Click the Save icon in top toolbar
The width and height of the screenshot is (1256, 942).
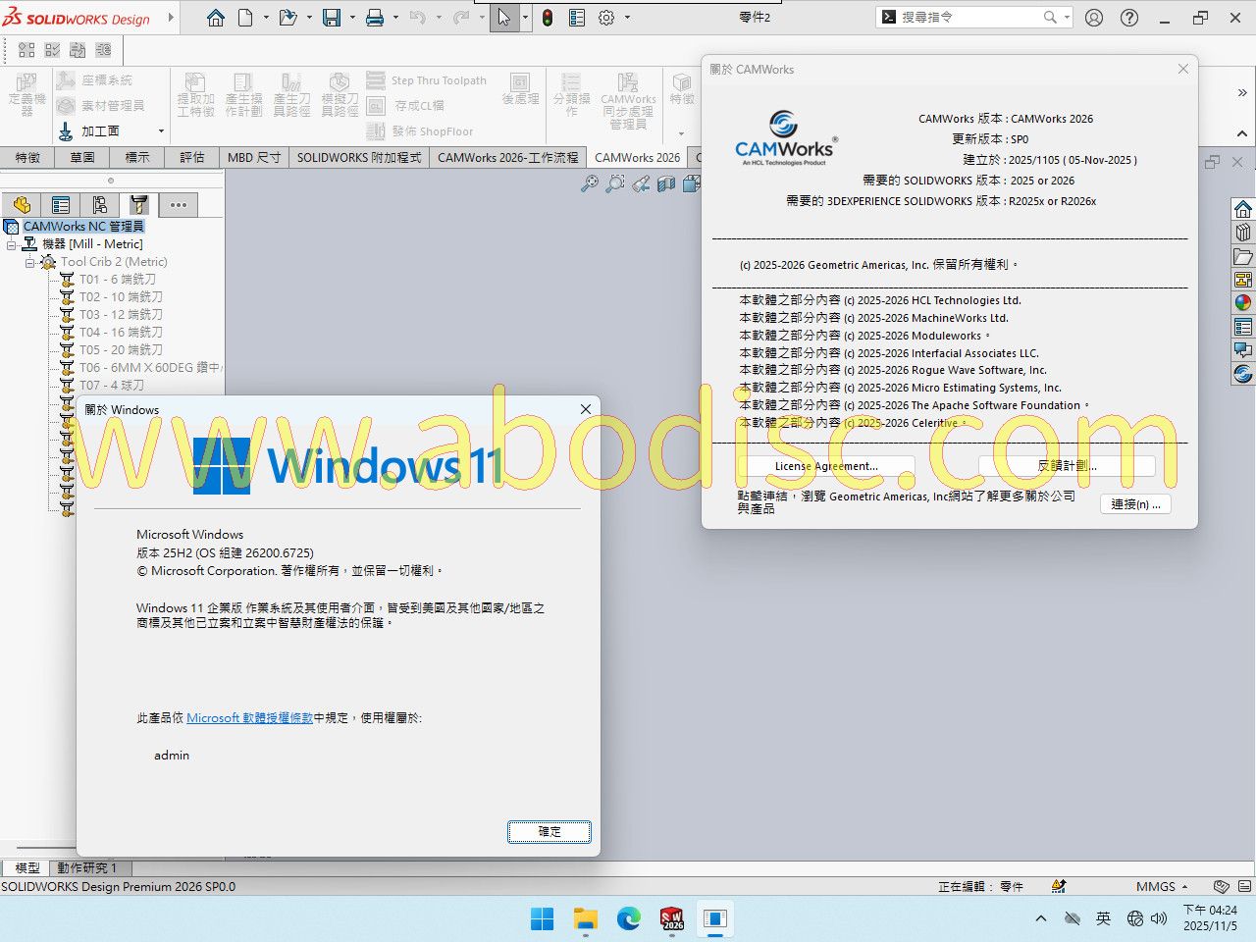(x=331, y=18)
